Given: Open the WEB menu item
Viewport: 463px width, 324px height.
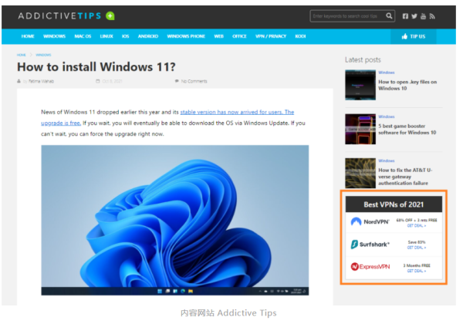Looking at the screenshot, I should (219, 36).
